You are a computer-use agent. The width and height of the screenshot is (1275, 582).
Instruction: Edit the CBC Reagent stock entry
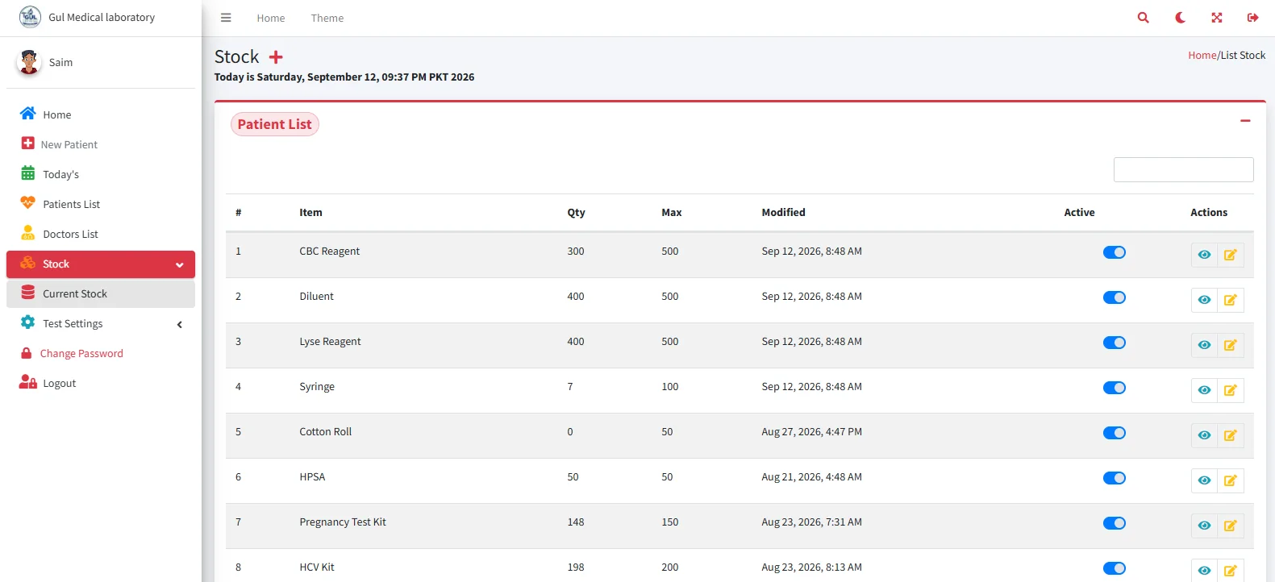(1231, 255)
